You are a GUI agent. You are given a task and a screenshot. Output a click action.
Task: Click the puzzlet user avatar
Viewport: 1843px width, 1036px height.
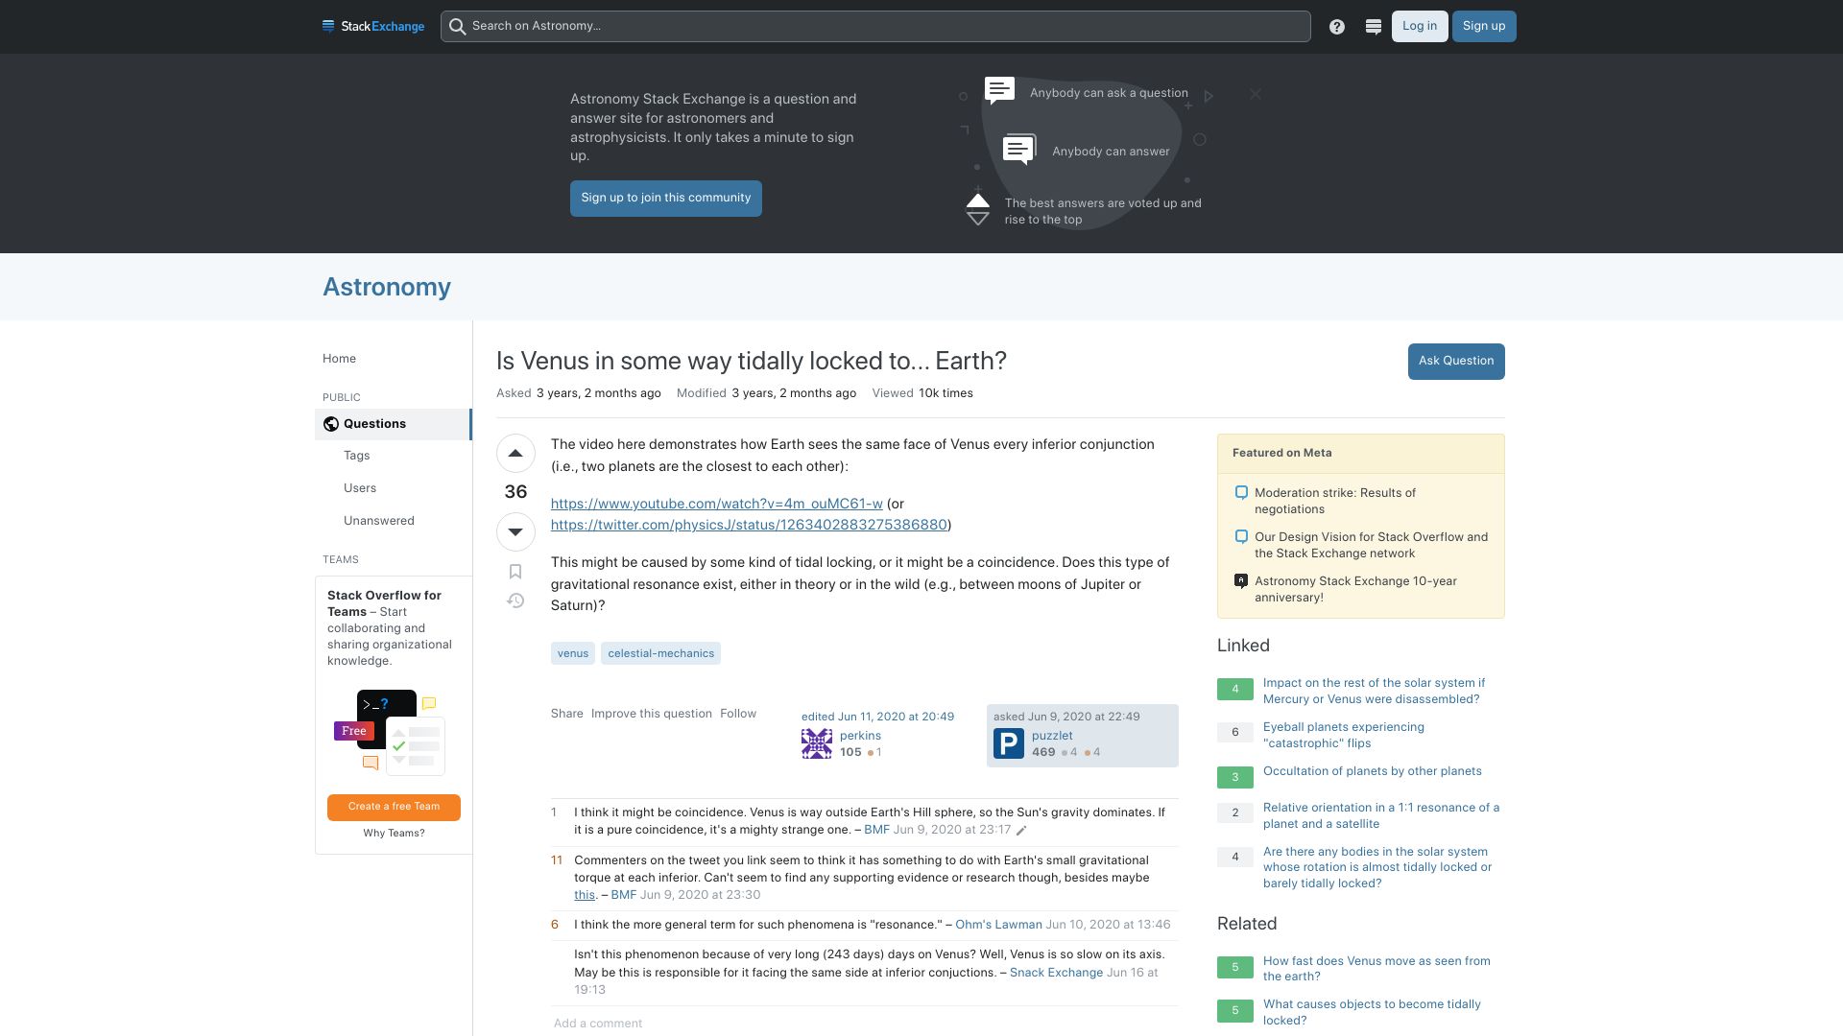coord(1009,743)
